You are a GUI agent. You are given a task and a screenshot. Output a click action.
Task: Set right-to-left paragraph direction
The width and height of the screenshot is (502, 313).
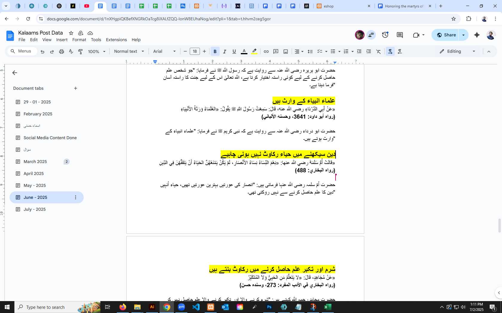[x=400, y=52]
